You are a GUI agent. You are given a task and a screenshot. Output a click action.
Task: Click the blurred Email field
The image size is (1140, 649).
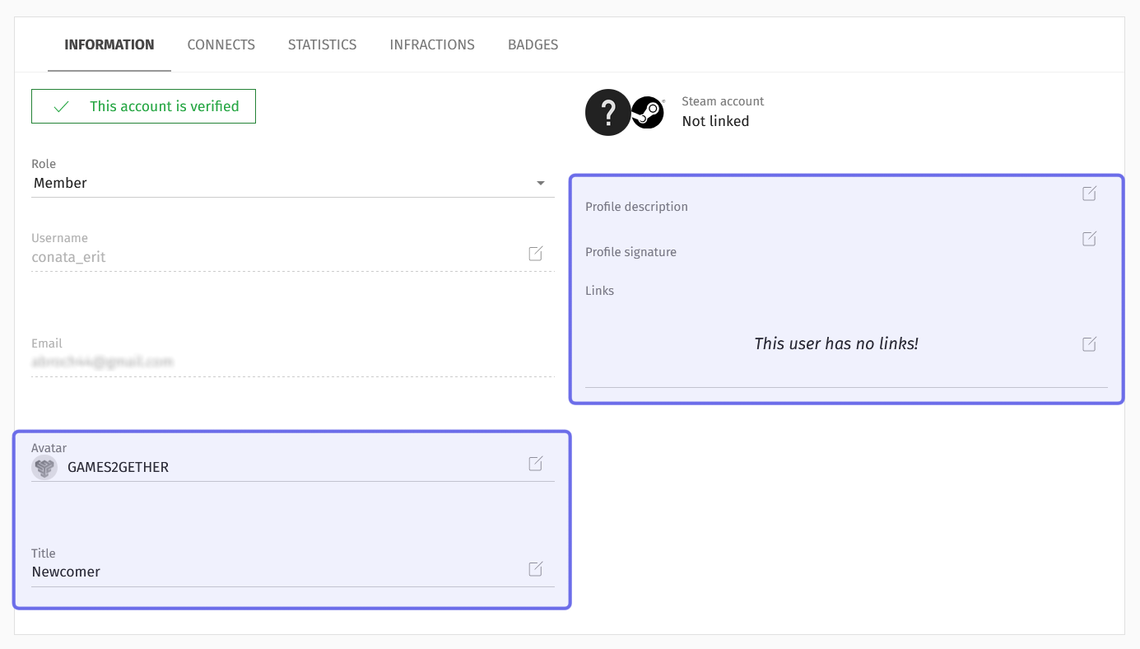[x=293, y=362]
